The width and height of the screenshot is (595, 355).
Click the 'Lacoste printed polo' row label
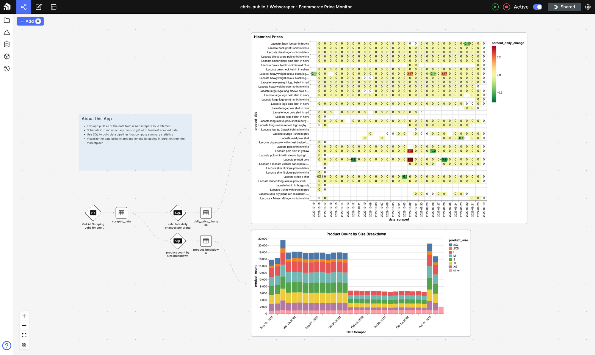coord(296,160)
